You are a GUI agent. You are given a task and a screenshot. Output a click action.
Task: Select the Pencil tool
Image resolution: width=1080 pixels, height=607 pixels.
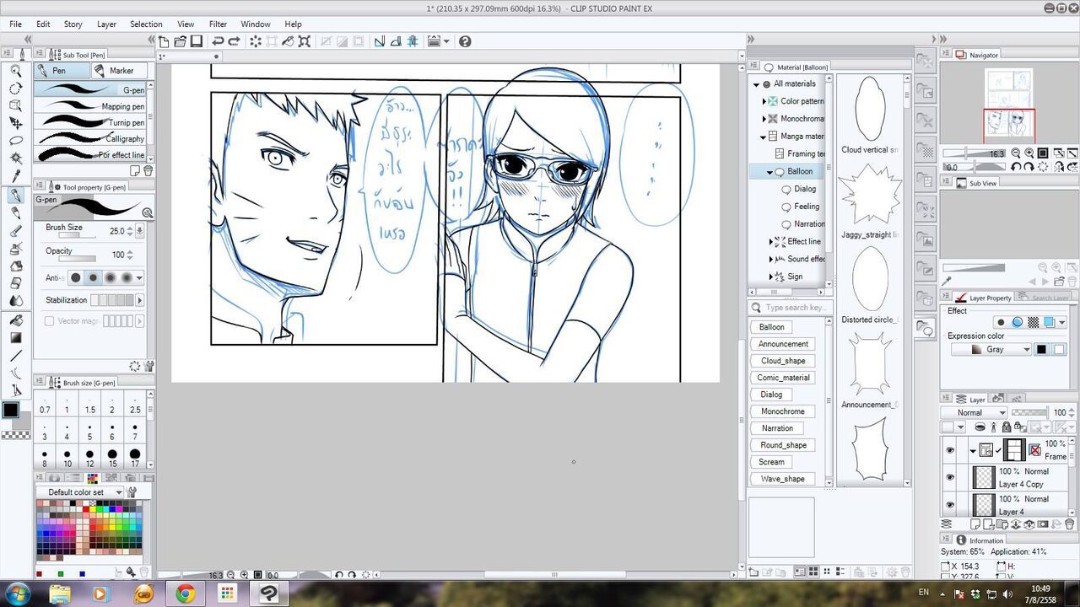pyautogui.click(x=15, y=213)
